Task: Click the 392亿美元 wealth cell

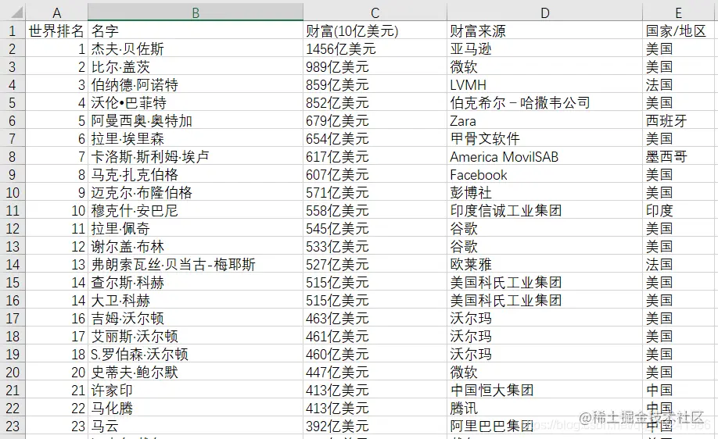Action: coord(375,427)
